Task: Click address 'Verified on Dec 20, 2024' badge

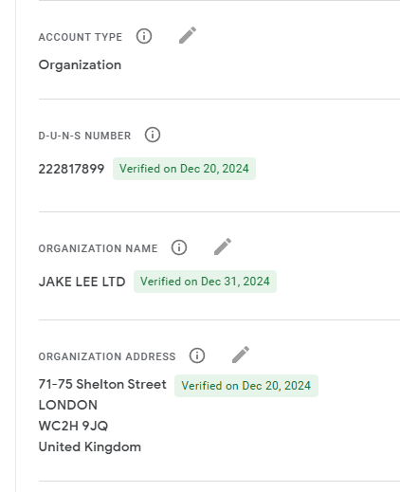Action: (x=246, y=386)
